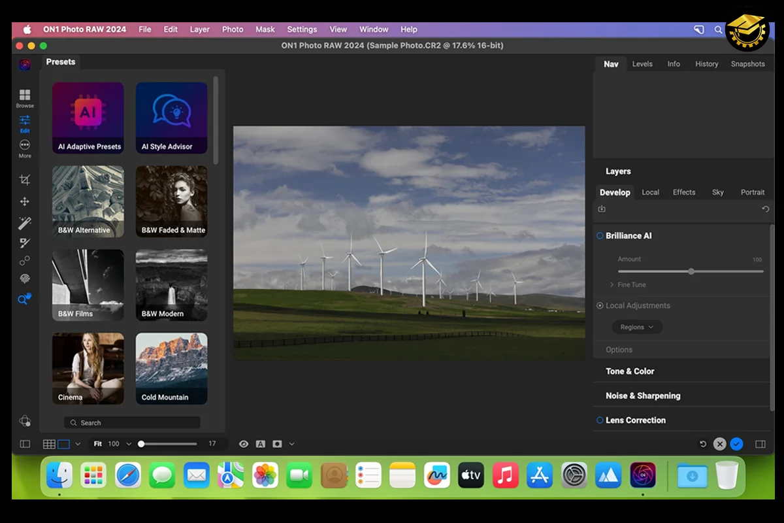Open the Cold Mountain preset category
This screenshot has height=523, width=784.
[x=172, y=369]
